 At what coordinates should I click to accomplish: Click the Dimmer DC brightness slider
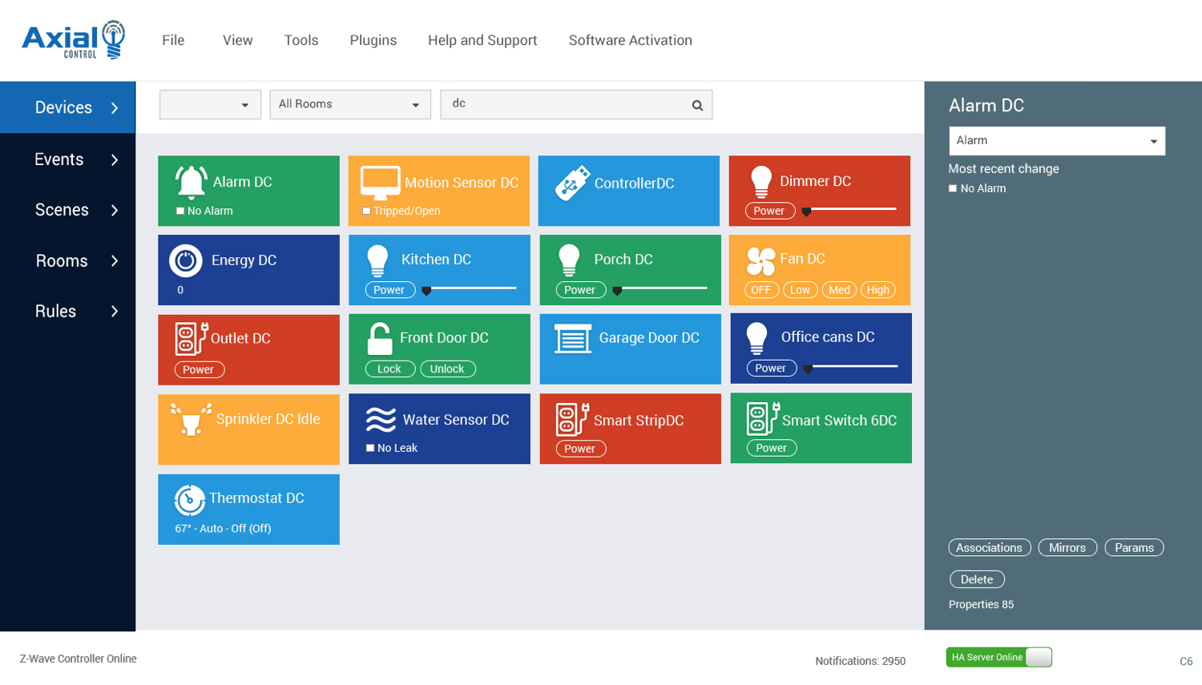[850, 210]
